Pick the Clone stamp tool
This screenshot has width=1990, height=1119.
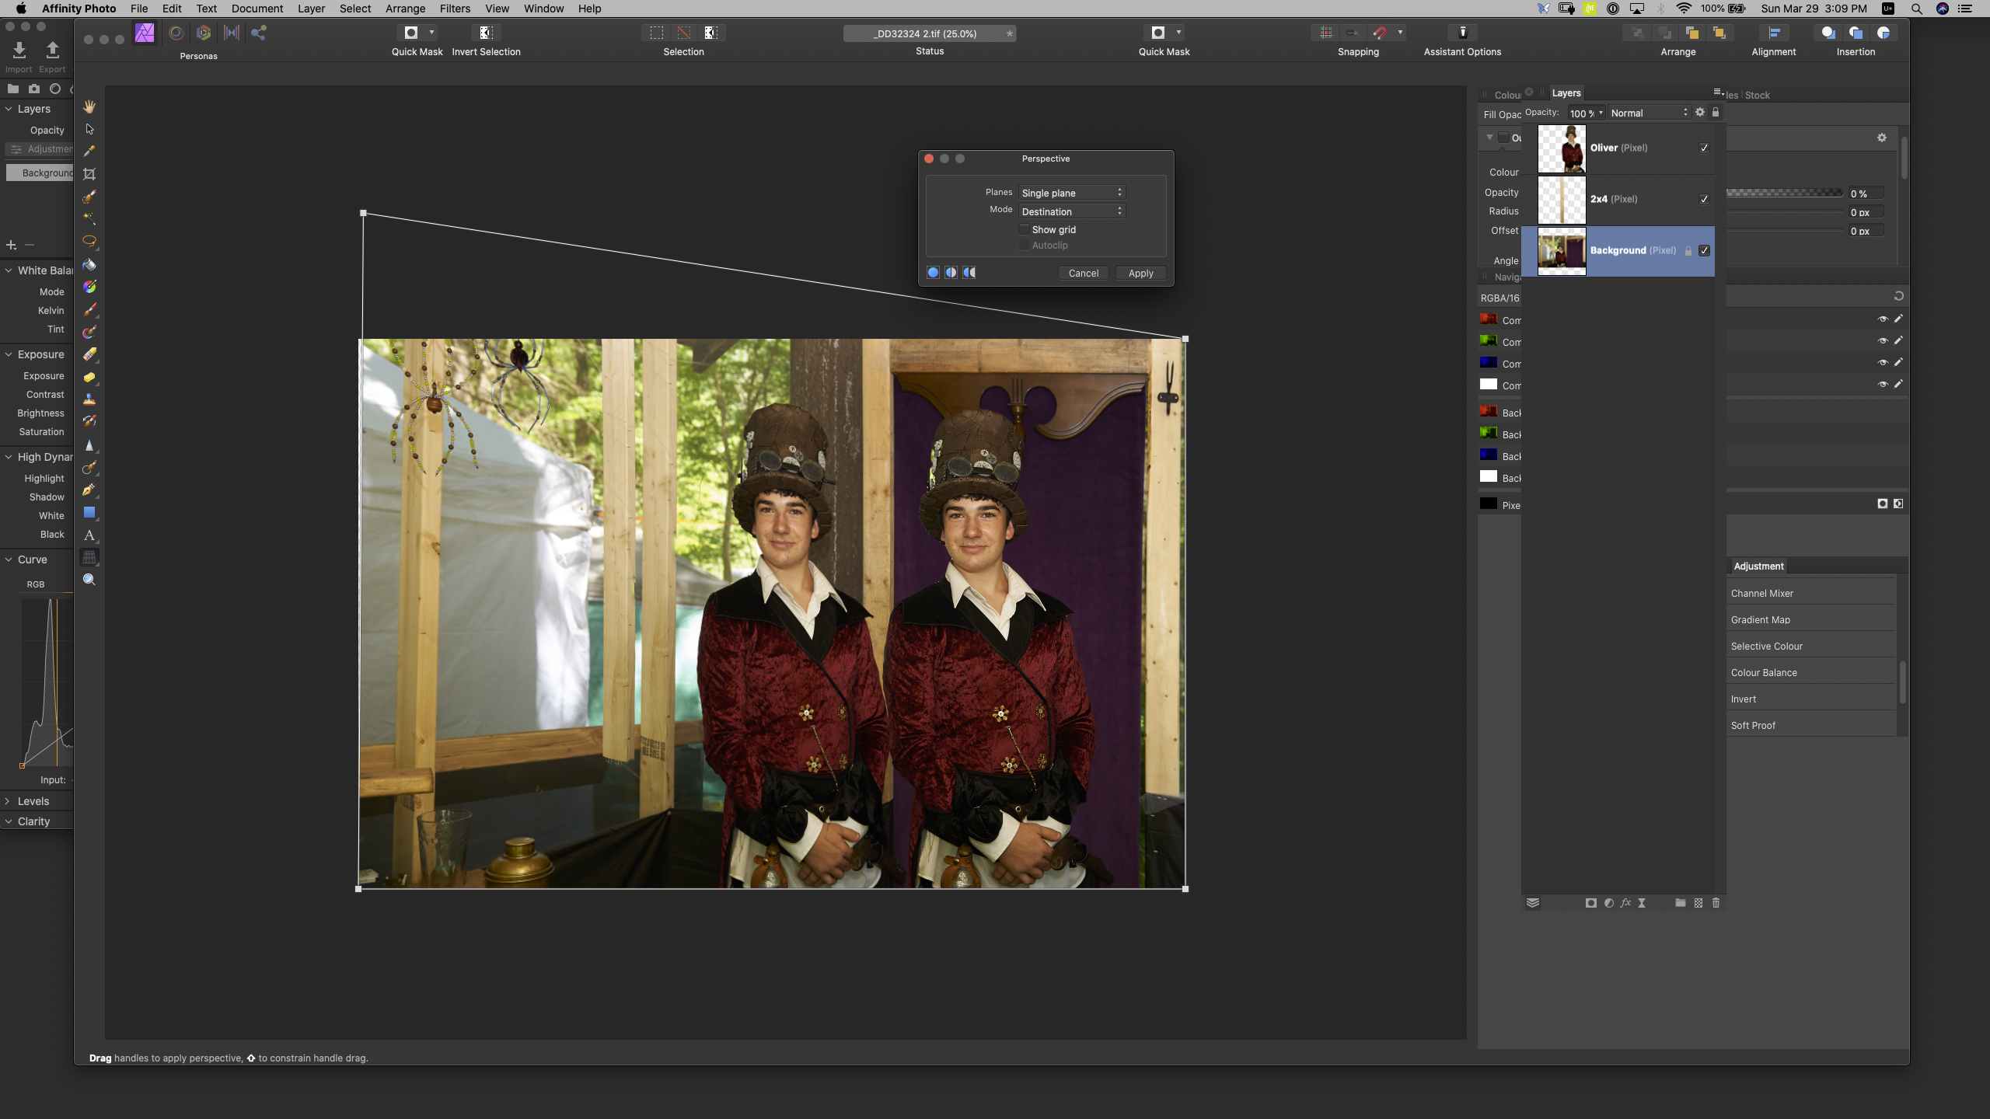89,399
